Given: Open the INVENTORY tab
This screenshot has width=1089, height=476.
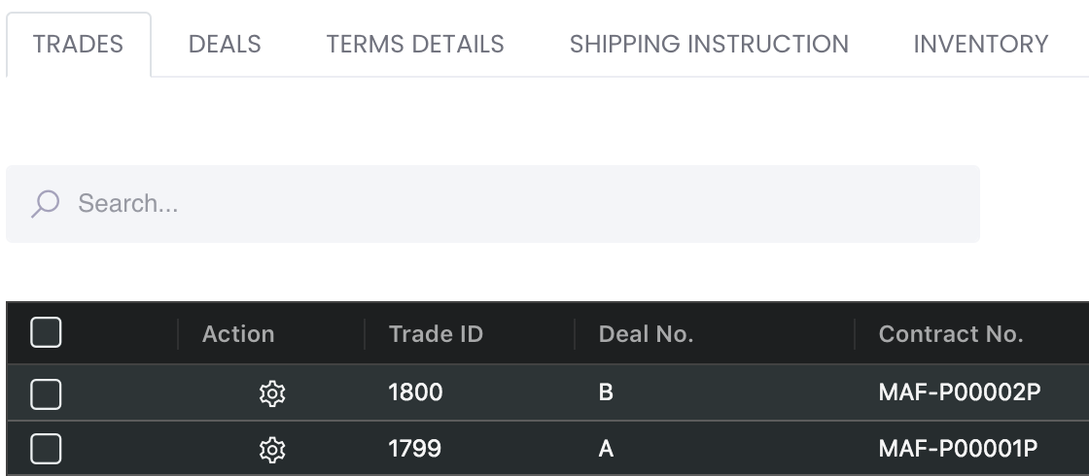Looking at the screenshot, I should [x=981, y=45].
